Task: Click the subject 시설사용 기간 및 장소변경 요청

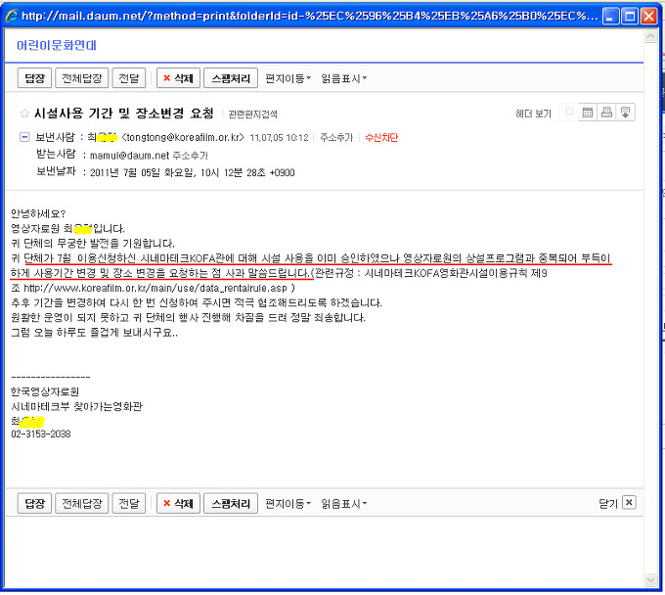Action: (x=124, y=114)
